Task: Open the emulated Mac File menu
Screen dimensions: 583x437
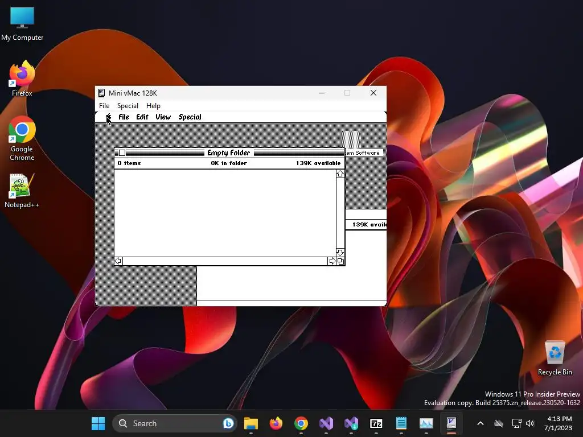Action: [124, 117]
